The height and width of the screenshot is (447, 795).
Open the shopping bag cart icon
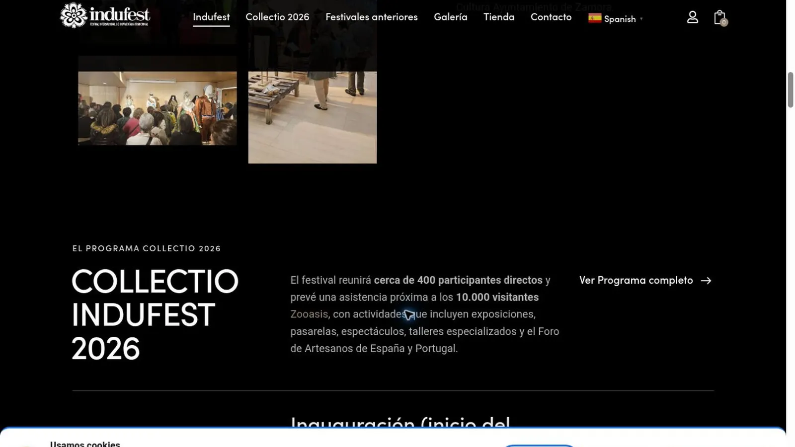pos(720,18)
